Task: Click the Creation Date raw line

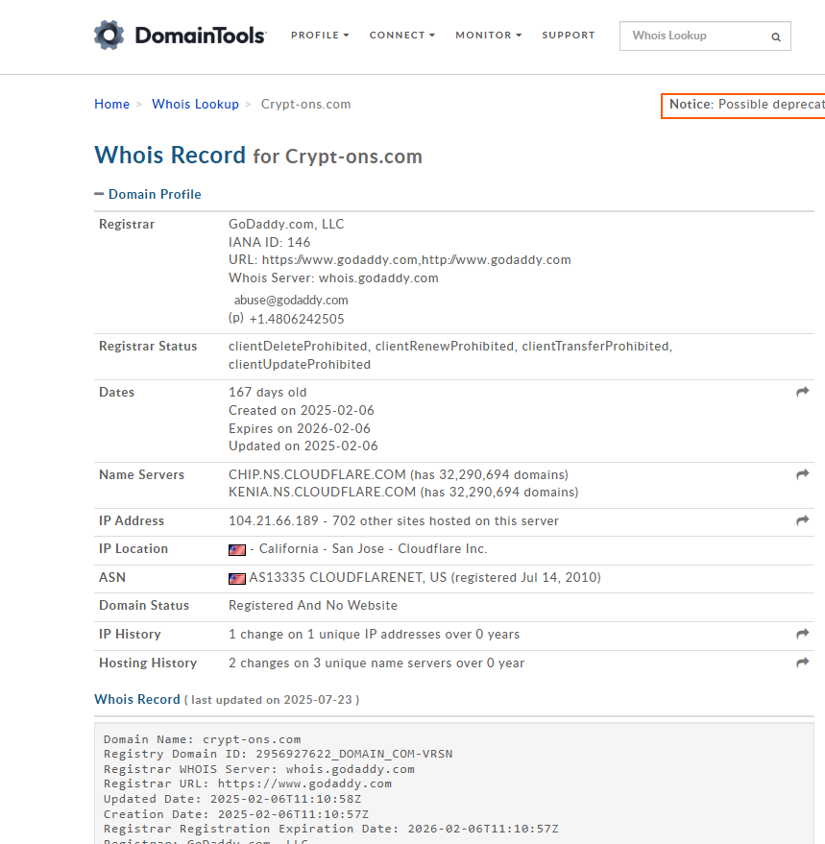Action: [x=236, y=814]
